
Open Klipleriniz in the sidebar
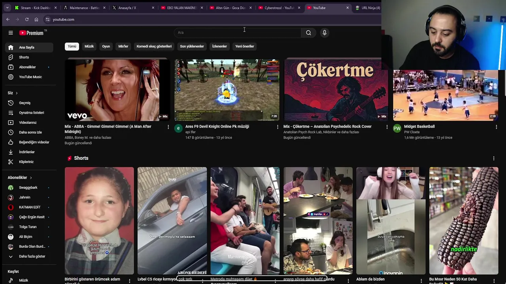[x=29, y=162]
